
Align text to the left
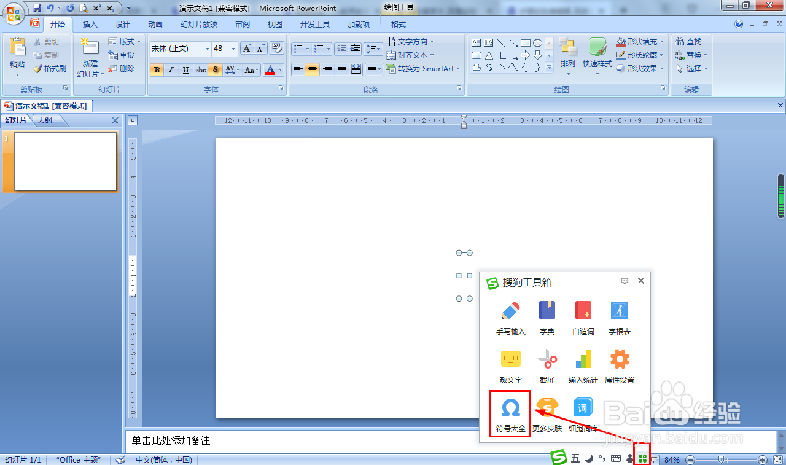pyautogui.click(x=298, y=69)
